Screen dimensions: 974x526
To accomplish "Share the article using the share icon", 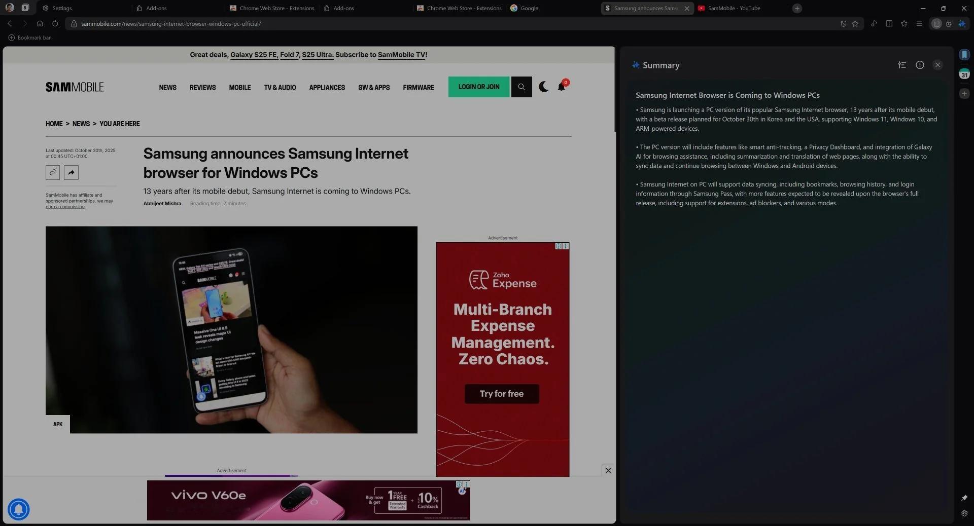I will pyautogui.click(x=71, y=173).
